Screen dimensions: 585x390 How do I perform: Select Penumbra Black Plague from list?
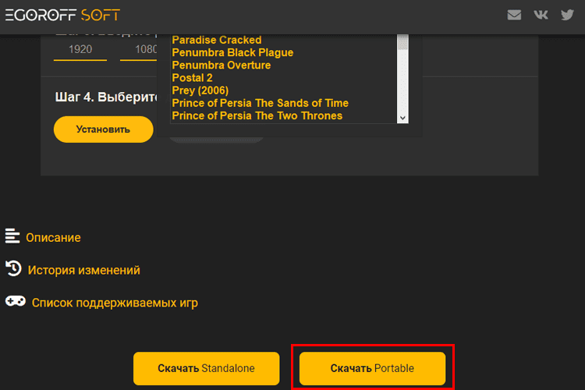coord(232,52)
